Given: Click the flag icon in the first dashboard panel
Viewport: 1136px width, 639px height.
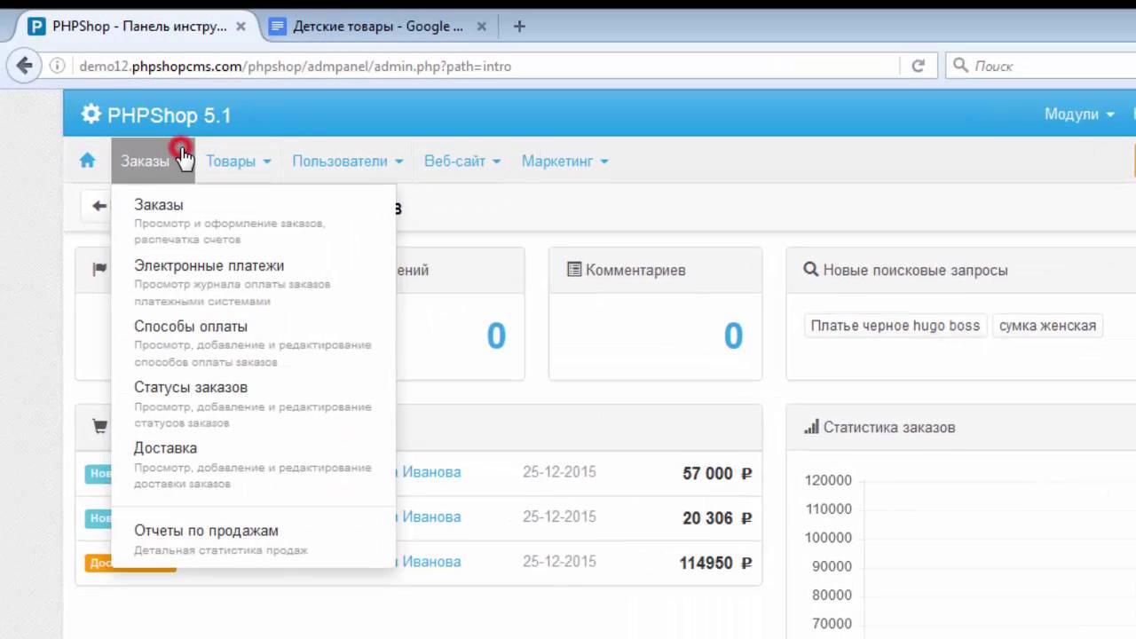Looking at the screenshot, I should (99, 270).
